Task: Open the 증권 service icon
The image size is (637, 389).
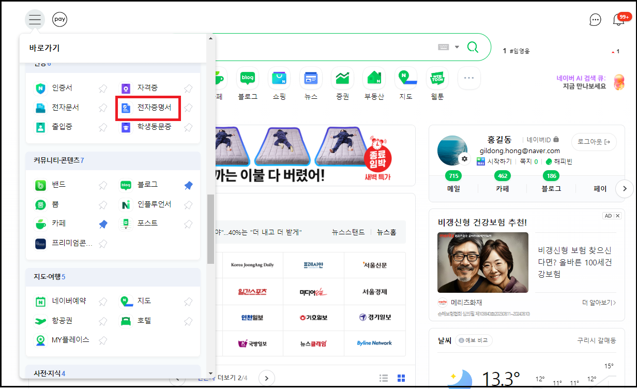Action: pos(342,79)
